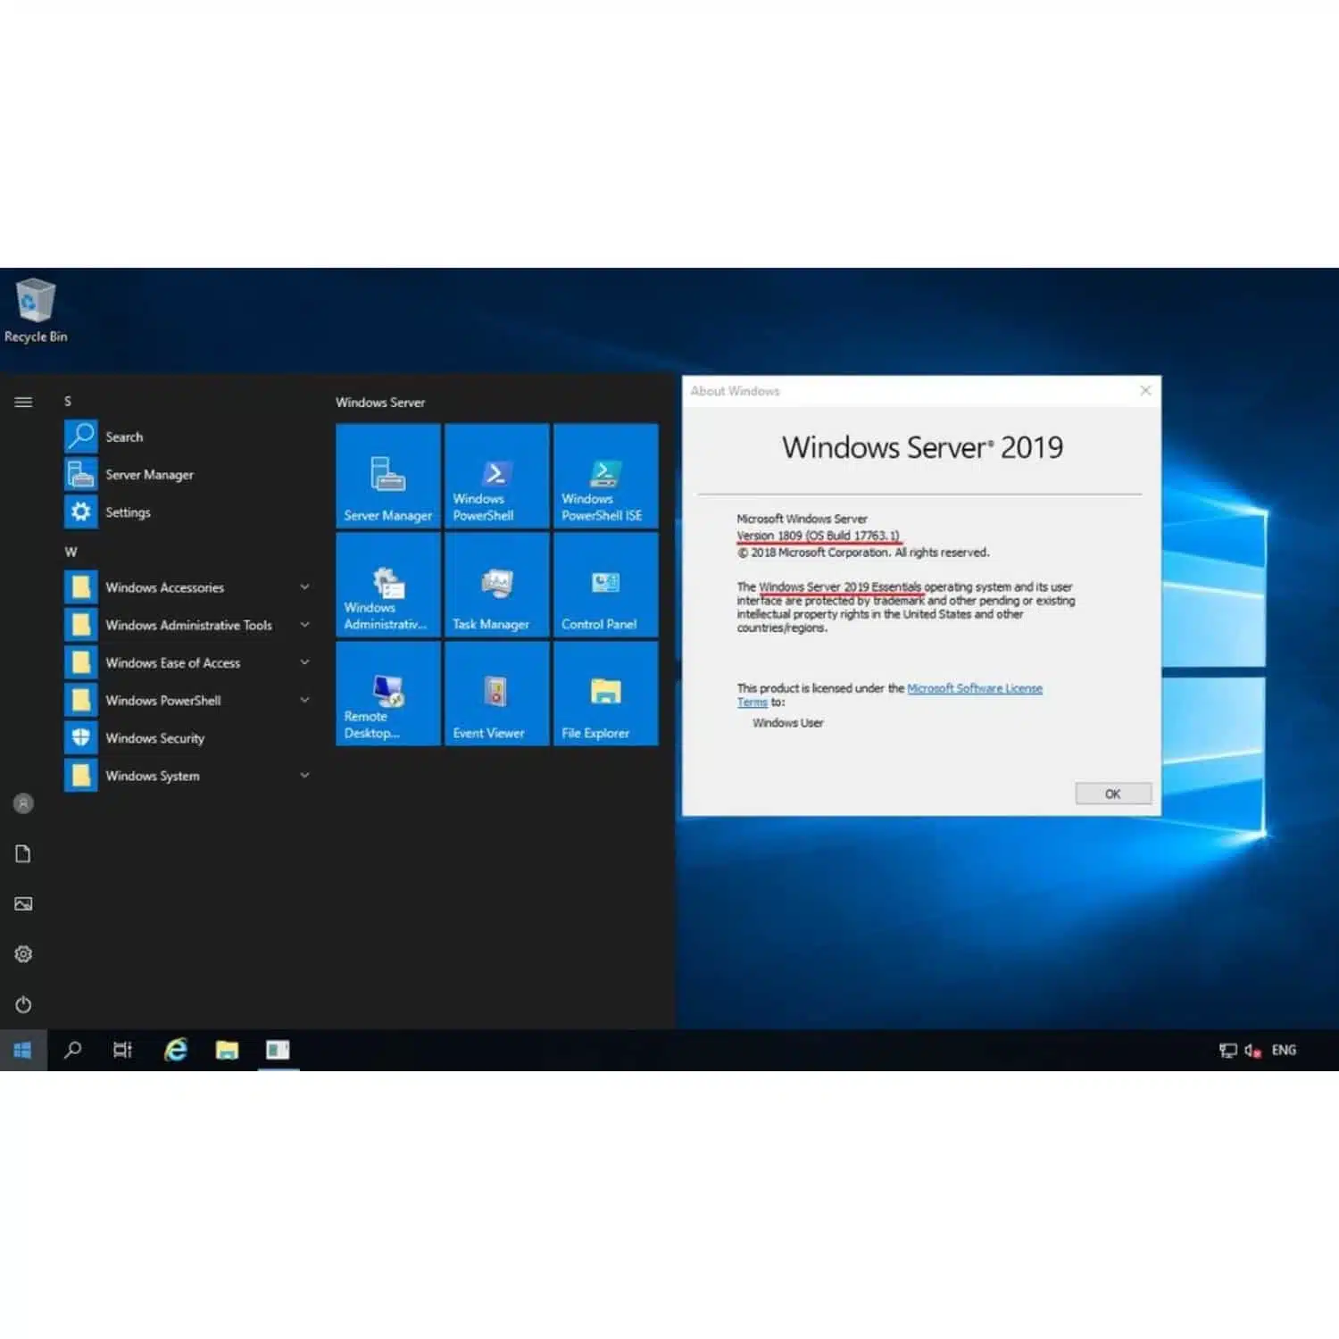Click the user account icon in Start
Viewport: 1339px width, 1339px height.
23,803
